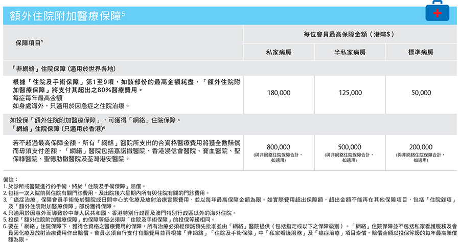Select the 標準病房 column header
Screen dimensions: 460x242
click(421, 53)
